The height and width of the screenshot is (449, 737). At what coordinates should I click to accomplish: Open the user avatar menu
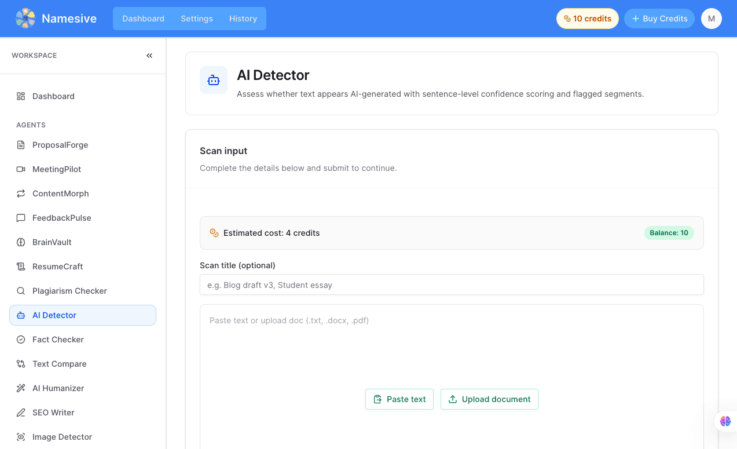click(x=711, y=19)
